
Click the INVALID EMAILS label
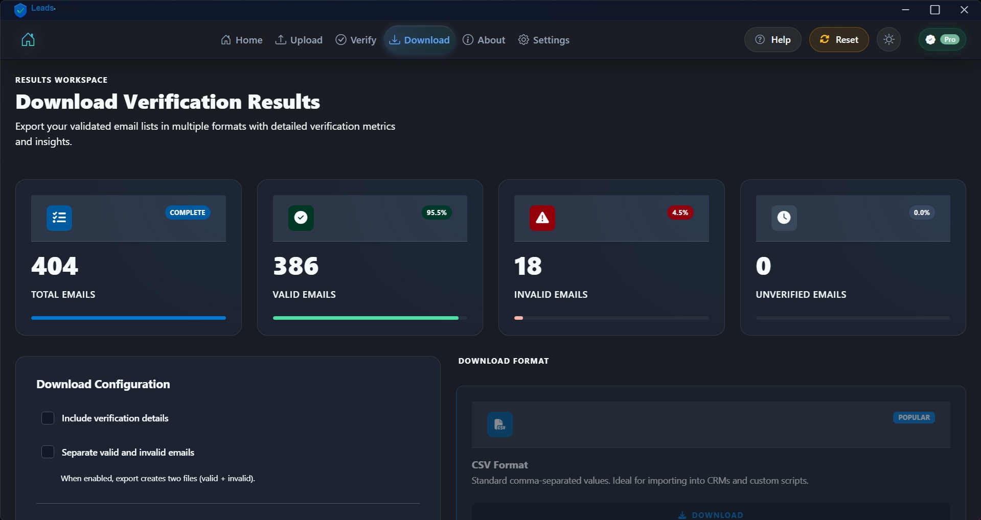(x=551, y=295)
